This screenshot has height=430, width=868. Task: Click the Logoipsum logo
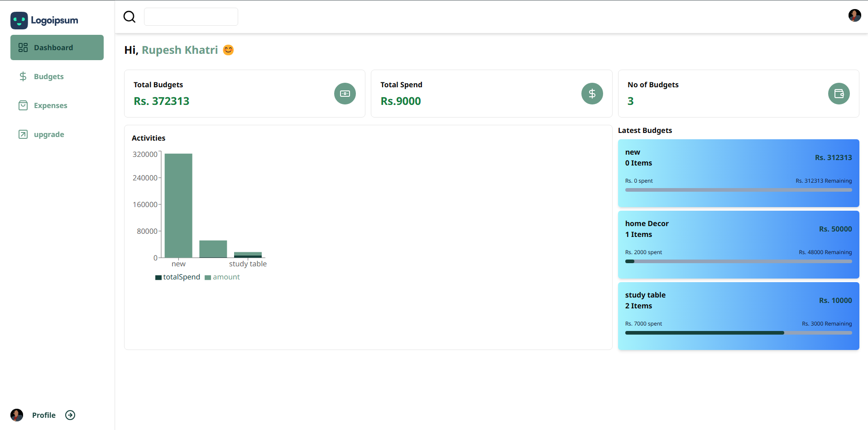(44, 20)
